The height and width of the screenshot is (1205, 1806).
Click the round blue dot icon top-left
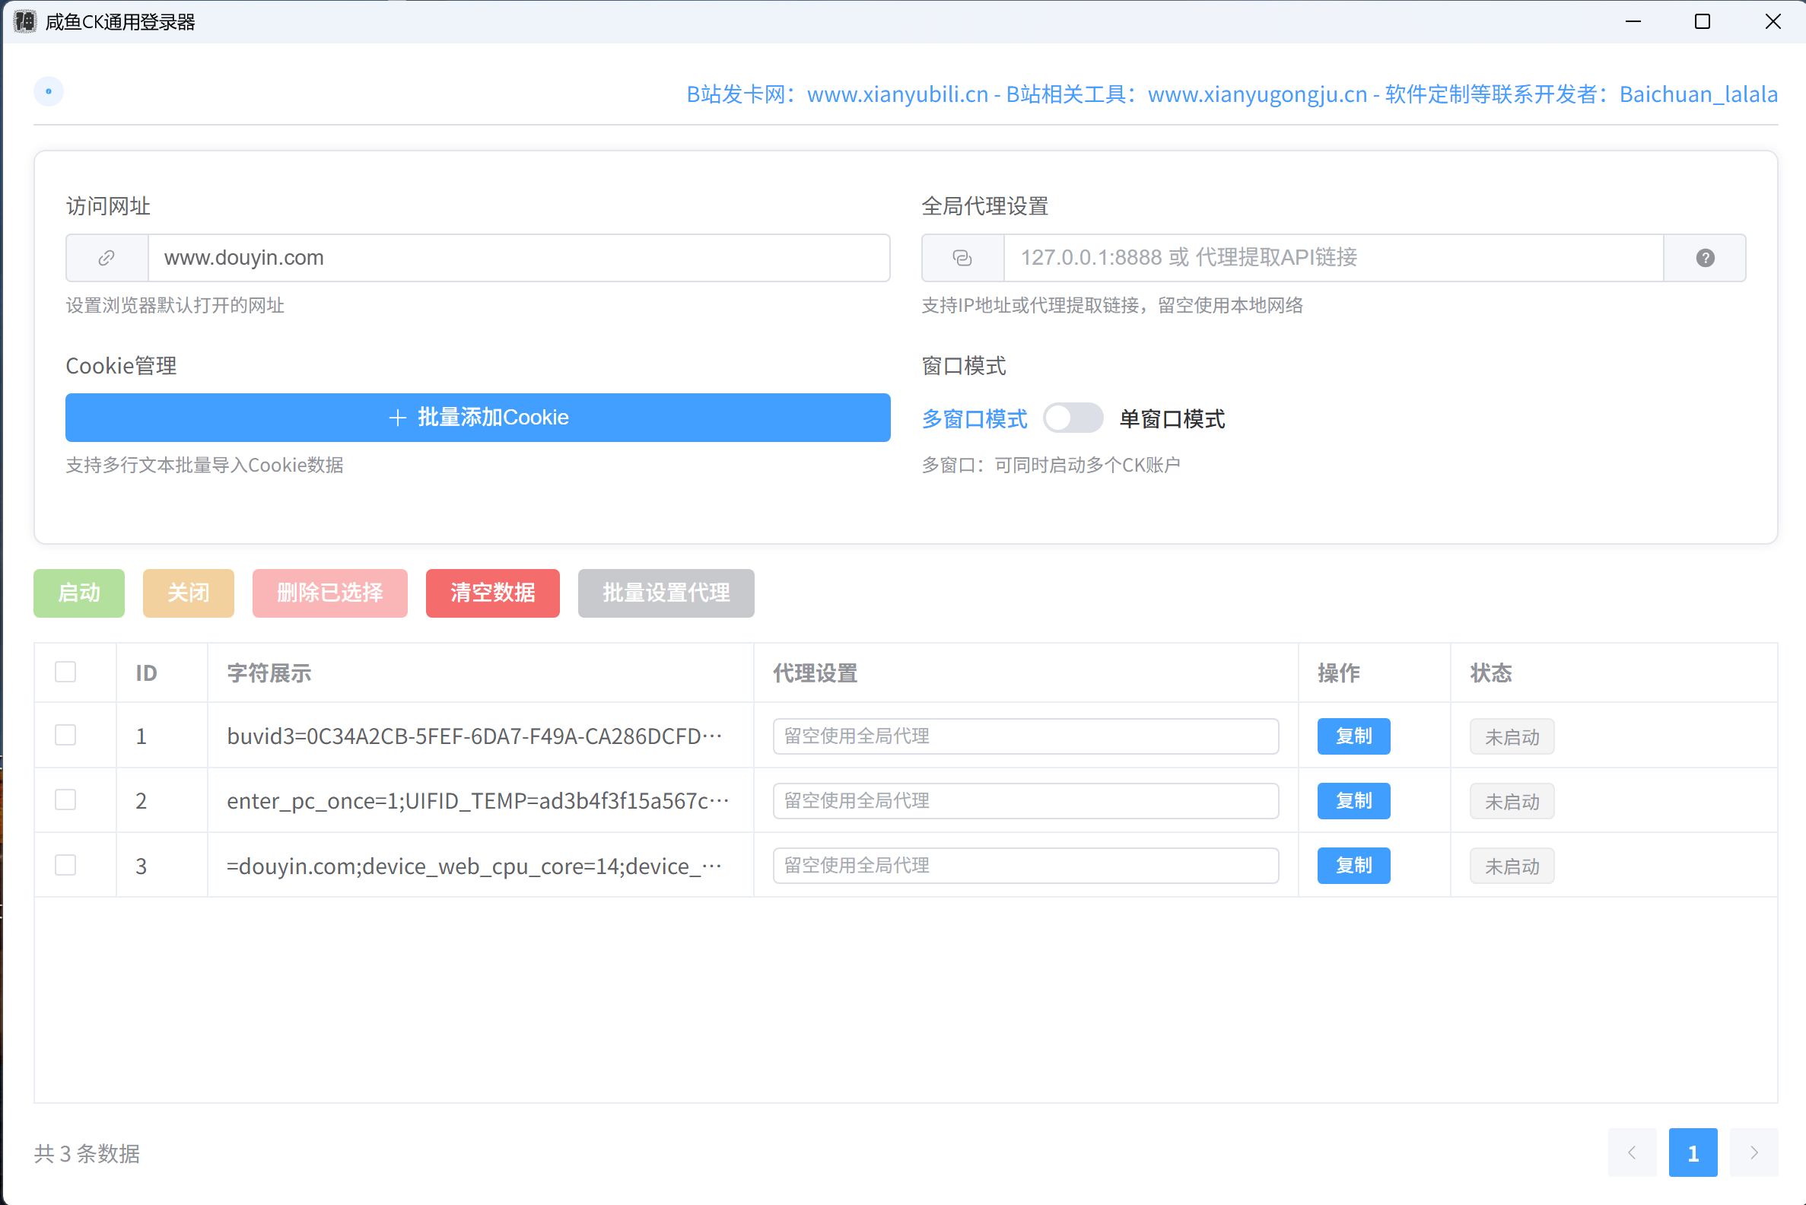pyautogui.click(x=49, y=91)
